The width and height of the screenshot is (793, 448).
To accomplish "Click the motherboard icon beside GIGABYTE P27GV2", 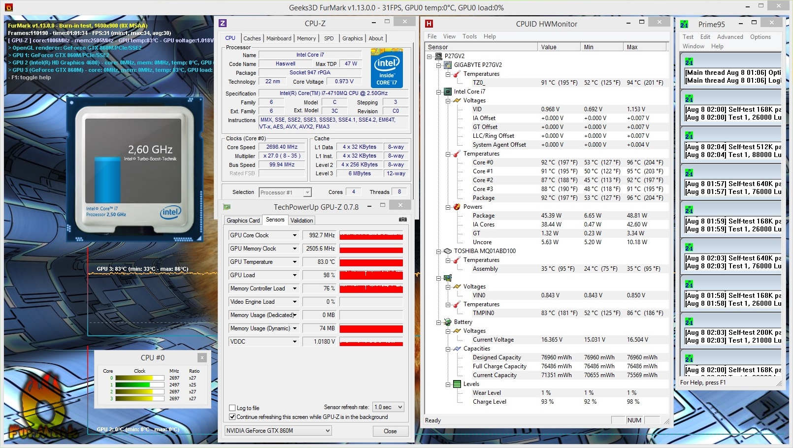I will click(448, 65).
